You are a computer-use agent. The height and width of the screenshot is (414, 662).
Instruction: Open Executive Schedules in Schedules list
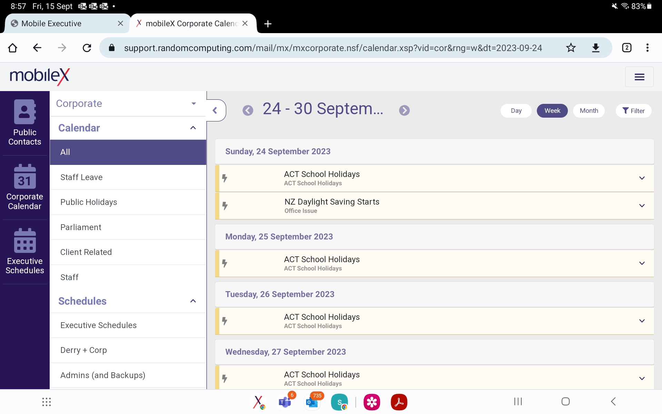(98, 325)
